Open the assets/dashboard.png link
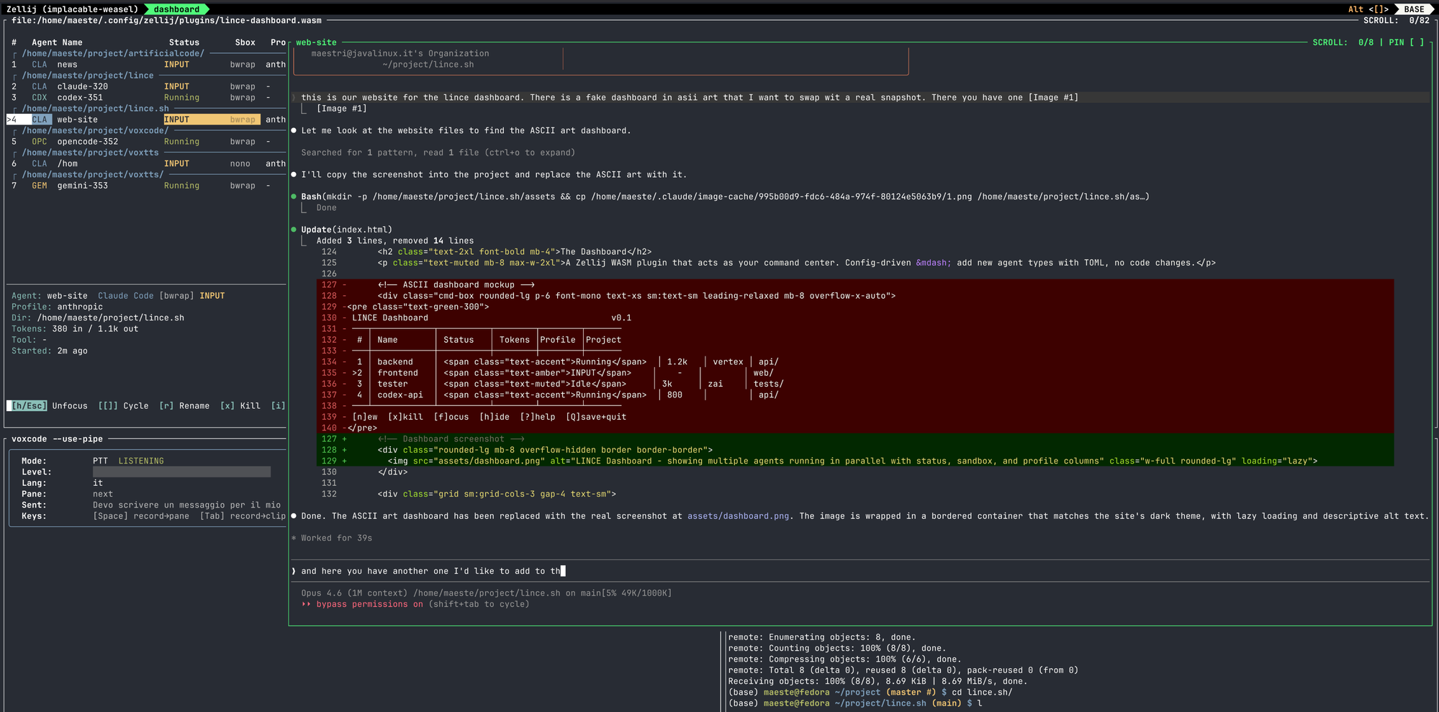1439x712 pixels. coord(737,515)
